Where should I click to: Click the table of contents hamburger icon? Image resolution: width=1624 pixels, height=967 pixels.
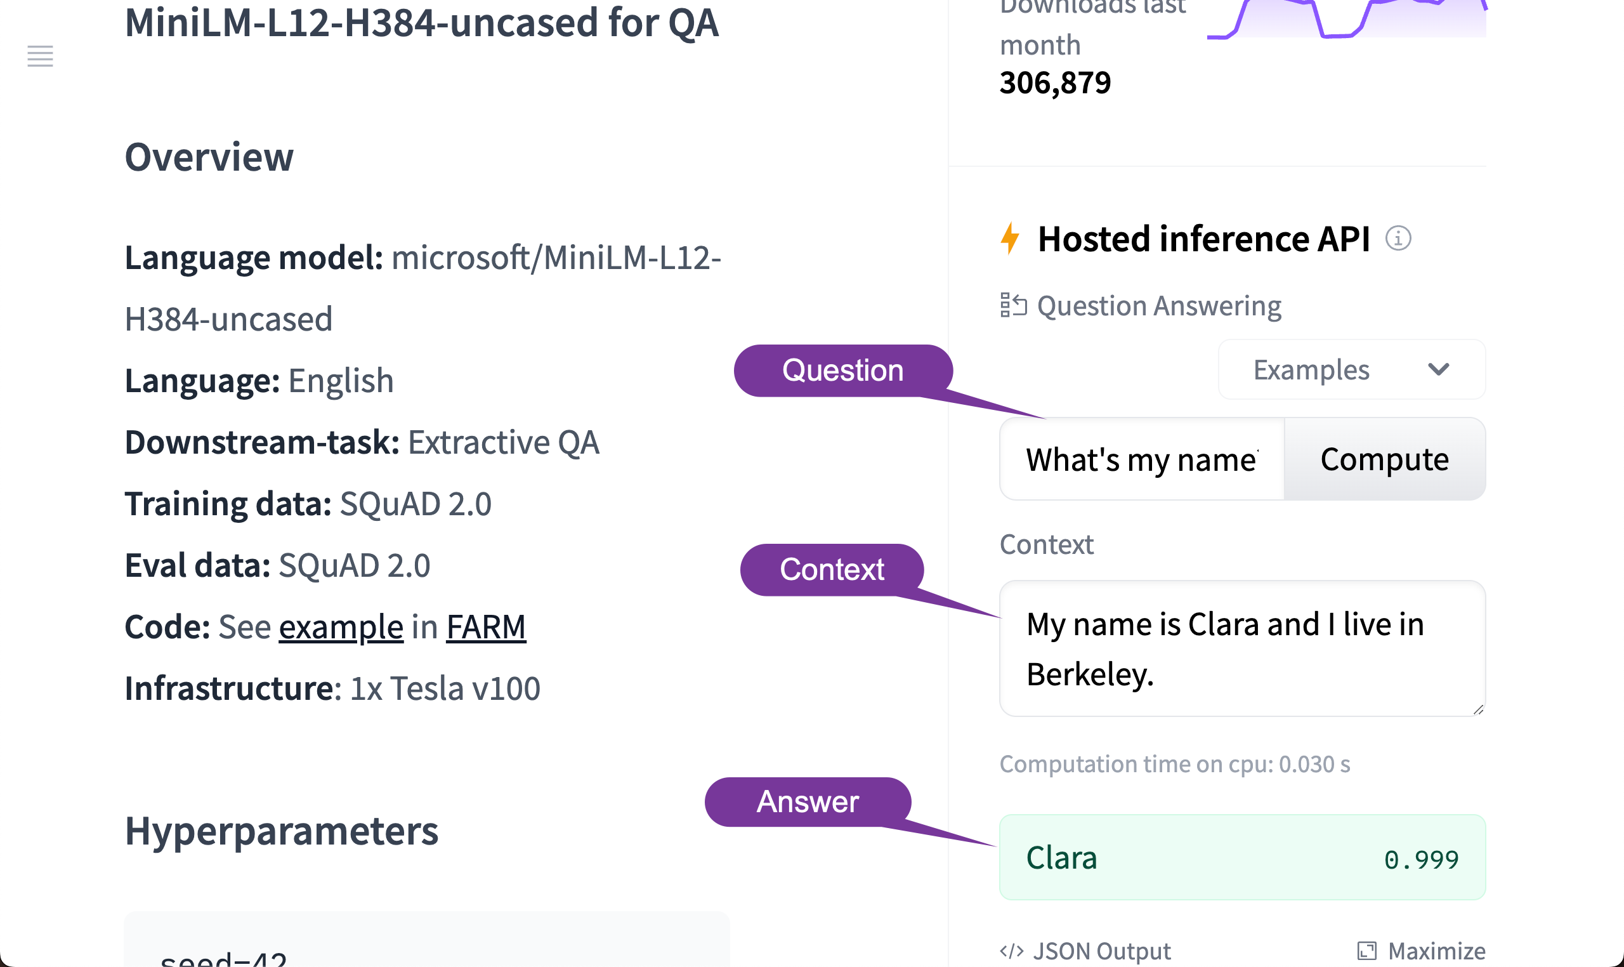[x=40, y=56]
